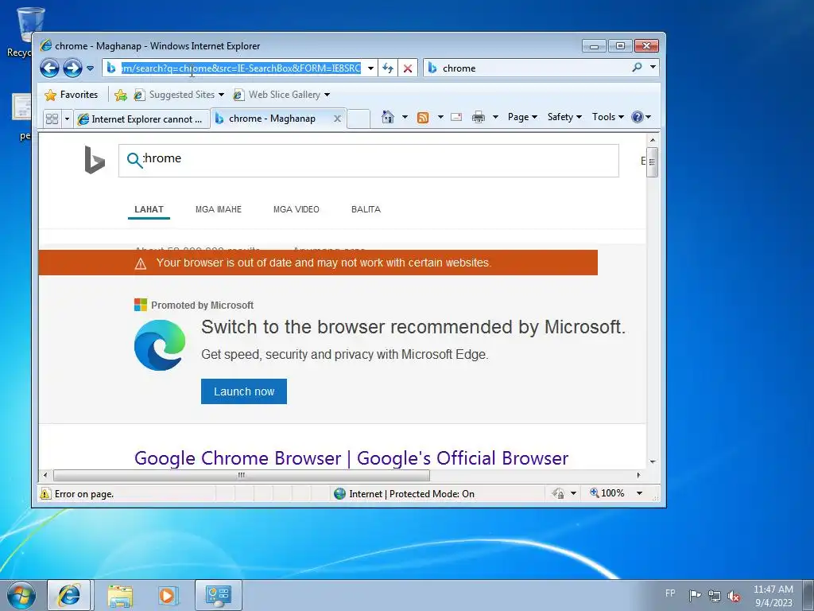Viewport: 814px width, 611px height.
Task: Launch Windows Media Player from taskbar
Action: [168, 595]
